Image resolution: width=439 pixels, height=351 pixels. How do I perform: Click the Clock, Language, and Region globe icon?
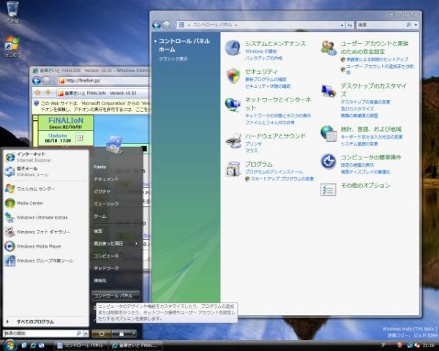click(x=329, y=132)
